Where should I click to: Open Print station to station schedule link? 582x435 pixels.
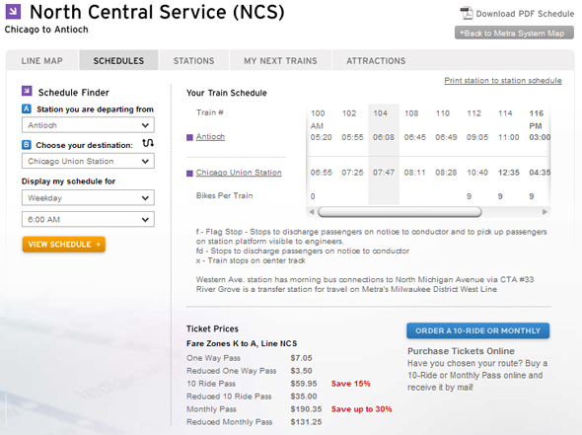(503, 81)
